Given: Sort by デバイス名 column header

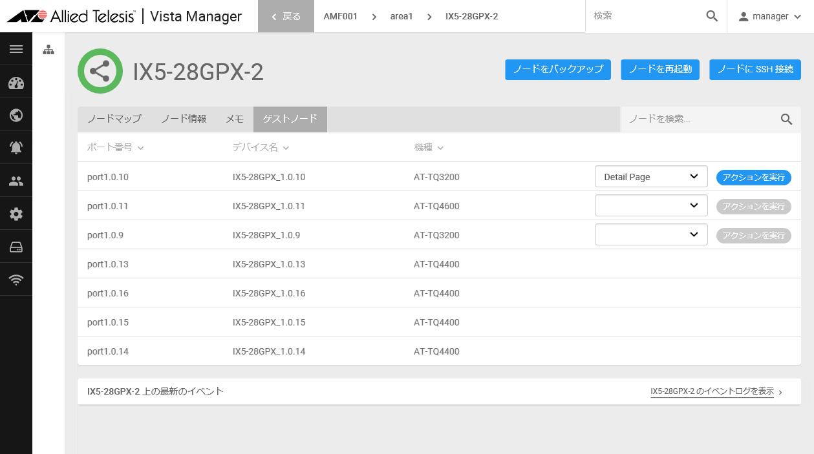Looking at the screenshot, I should [261, 147].
